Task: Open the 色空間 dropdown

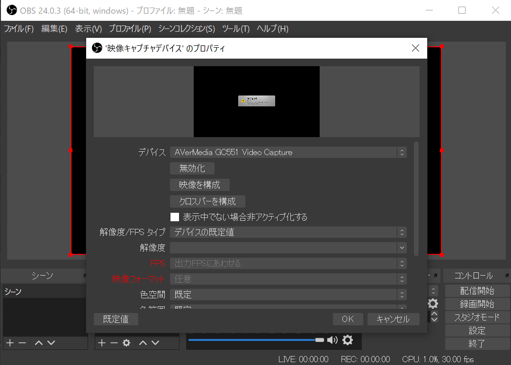Action: coord(288,295)
